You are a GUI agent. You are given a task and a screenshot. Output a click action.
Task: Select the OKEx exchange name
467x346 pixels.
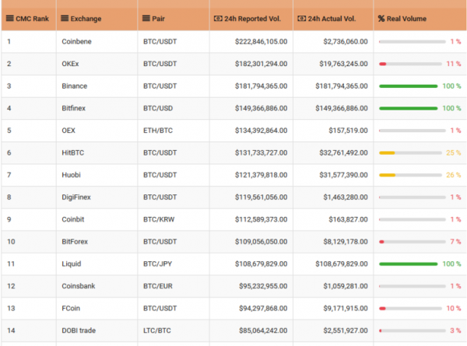(70, 64)
